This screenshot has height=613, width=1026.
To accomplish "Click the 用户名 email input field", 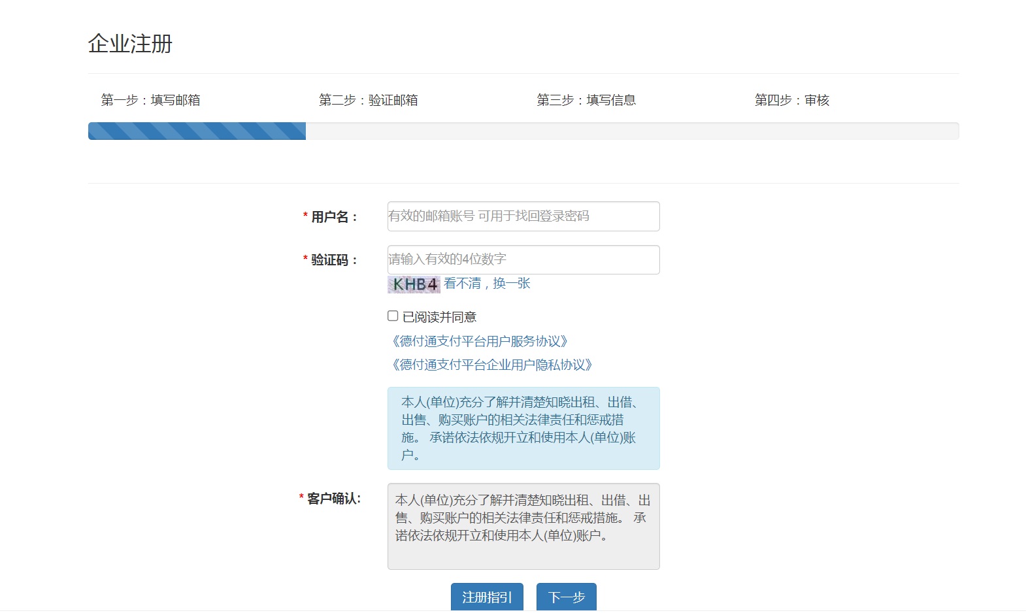I will tap(523, 216).
